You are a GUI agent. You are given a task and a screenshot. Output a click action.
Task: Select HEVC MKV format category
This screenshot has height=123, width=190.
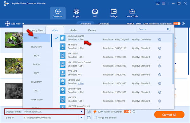tap(36, 82)
